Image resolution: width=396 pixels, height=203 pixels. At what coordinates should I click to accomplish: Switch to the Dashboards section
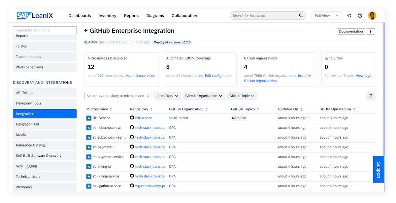(x=80, y=15)
